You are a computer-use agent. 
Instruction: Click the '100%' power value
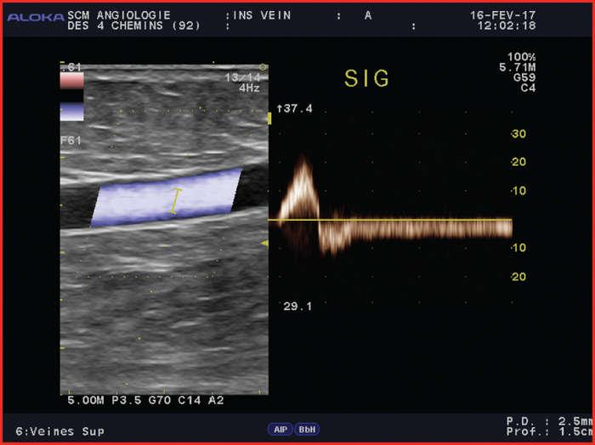(521, 57)
